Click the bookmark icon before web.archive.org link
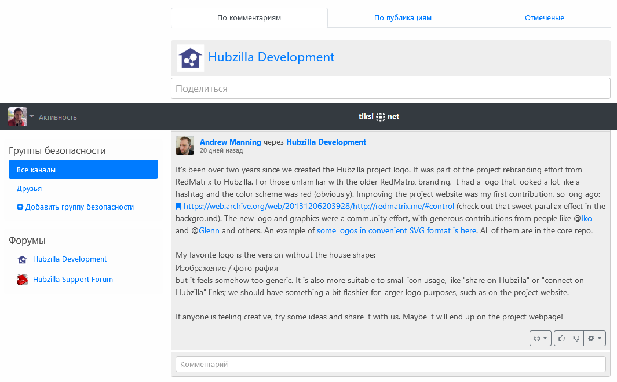Screen dimensions: 617x382 [x=178, y=207]
